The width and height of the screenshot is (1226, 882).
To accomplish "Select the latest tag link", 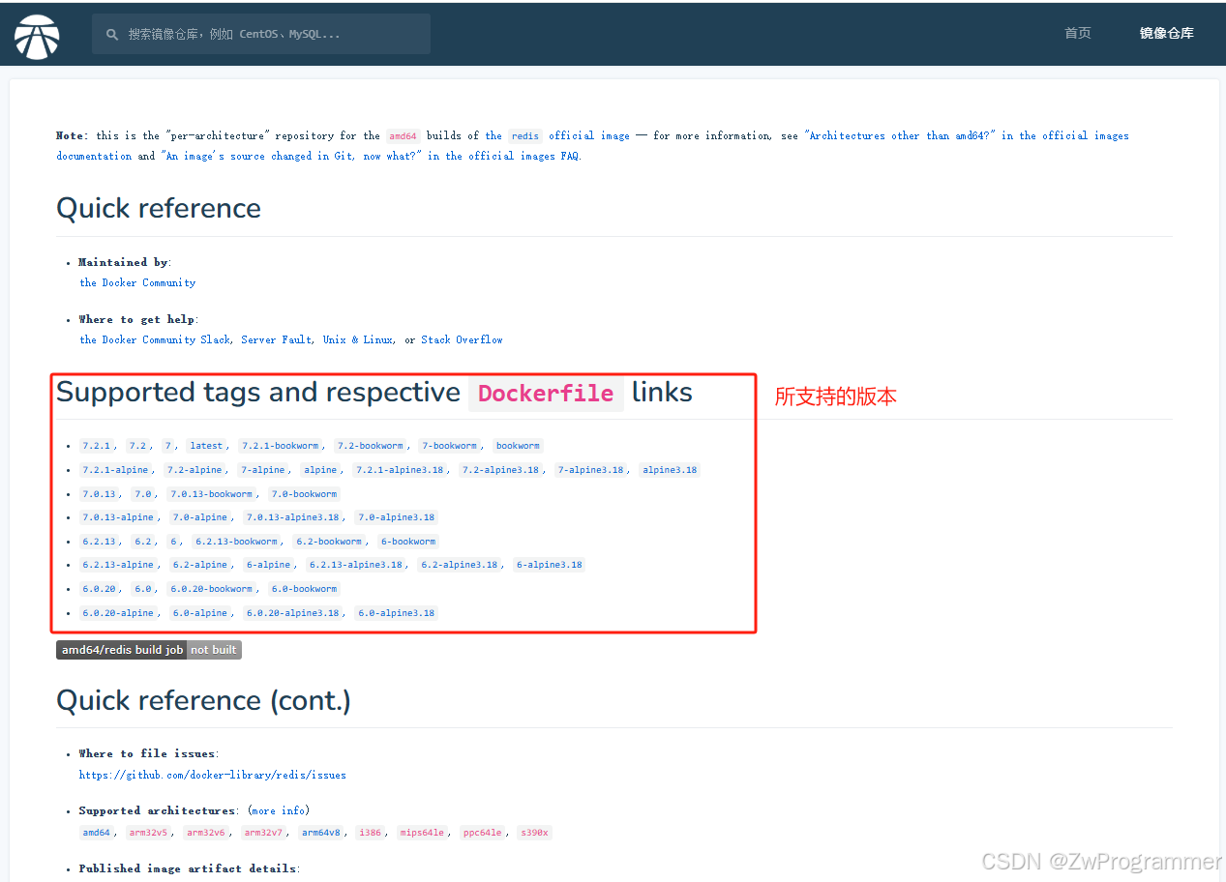I will tap(206, 446).
